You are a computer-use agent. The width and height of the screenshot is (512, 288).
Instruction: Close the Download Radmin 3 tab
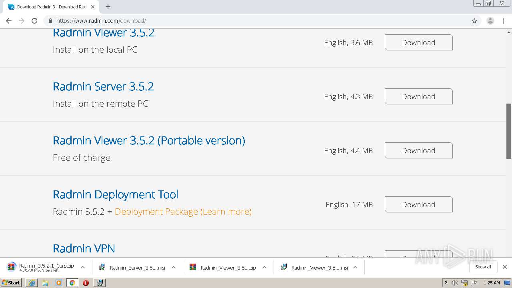tap(92, 7)
